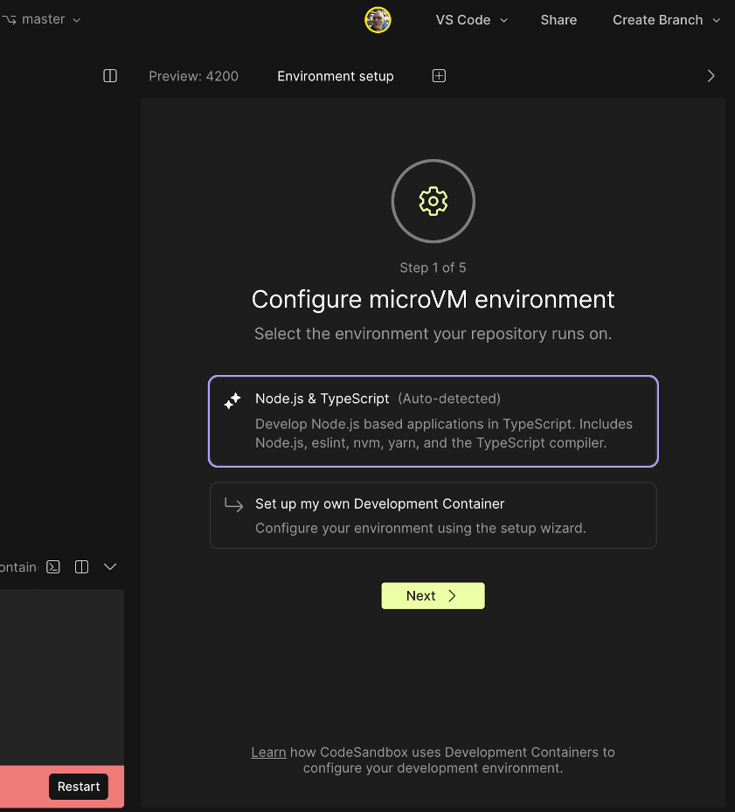Image resolution: width=735 pixels, height=812 pixels.
Task: Select the Node.js & TypeScript environment option
Action: tap(433, 421)
